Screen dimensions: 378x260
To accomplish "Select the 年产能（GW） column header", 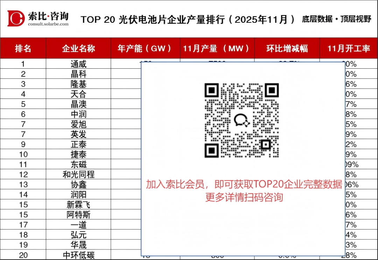I will [145, 48].
